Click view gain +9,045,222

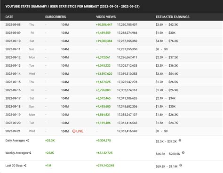pos(103,65)
